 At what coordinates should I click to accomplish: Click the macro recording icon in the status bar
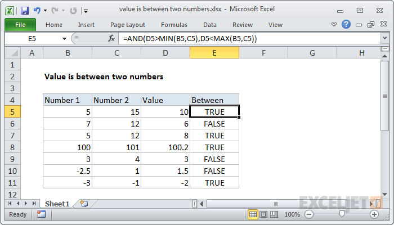click(x=41, y=214)
